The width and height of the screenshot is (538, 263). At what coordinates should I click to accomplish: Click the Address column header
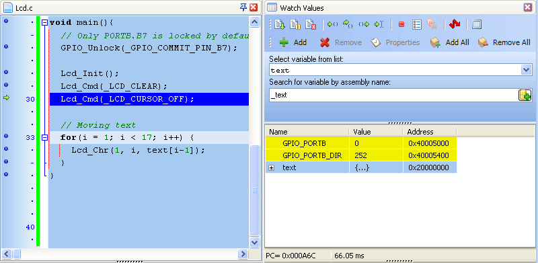[430, 132]
